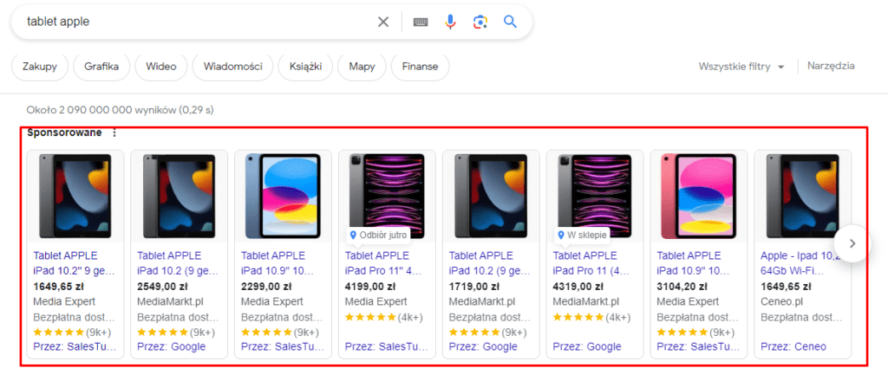Screen dimensions: 888x381
Task: Click the price 1719,00 zł
Action: coord(474,286)
